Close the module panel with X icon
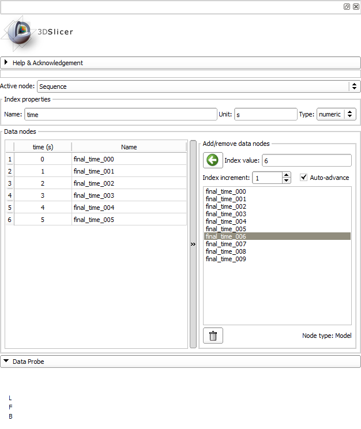 356,6
